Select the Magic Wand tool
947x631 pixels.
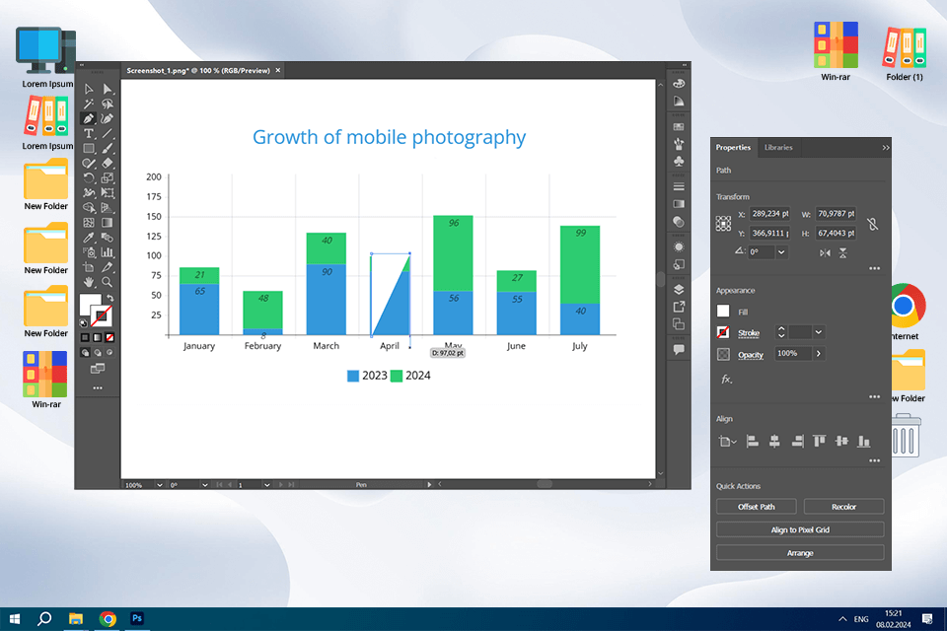[89, 104]
